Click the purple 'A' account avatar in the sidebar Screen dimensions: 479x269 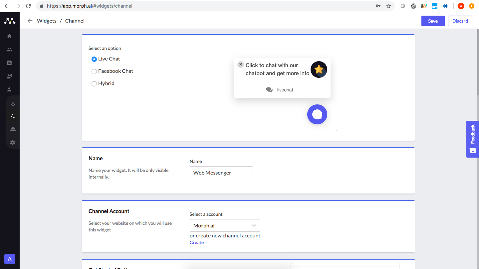pyautogui.click(x=10, y=259)
